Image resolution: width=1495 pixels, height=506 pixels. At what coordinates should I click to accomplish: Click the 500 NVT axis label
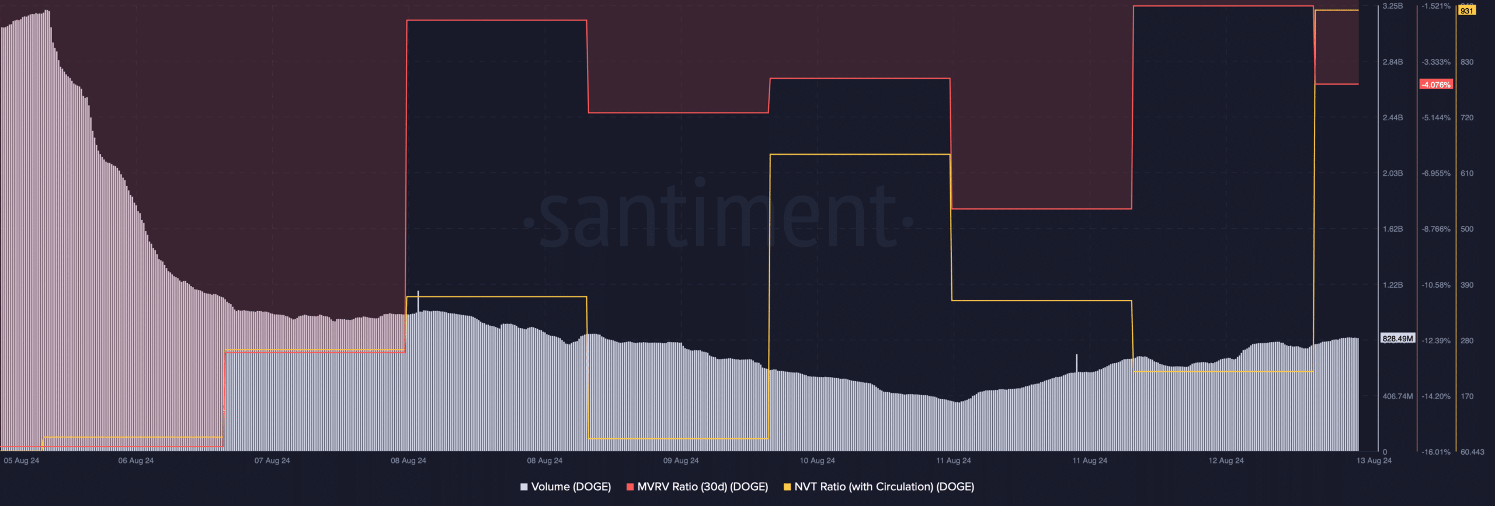[1467, 229]
